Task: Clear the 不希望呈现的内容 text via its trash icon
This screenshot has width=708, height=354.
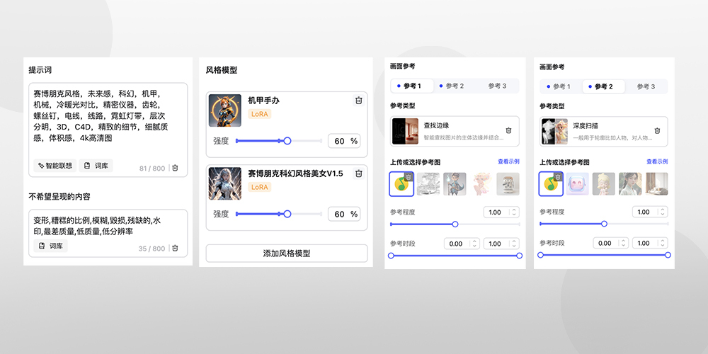Action: coord(175,249)
